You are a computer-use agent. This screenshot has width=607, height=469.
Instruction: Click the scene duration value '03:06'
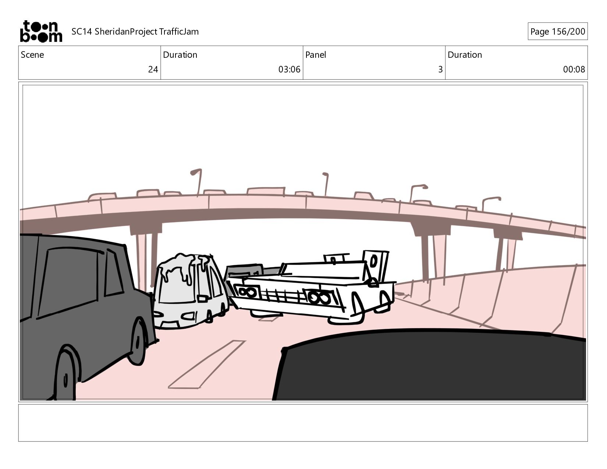[x=289, y=70]
